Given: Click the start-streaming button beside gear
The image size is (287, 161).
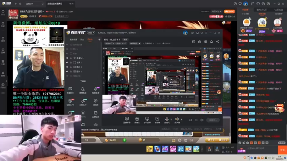Looking at the screenshot, I should pyautogui.click(x=213, y=120).
